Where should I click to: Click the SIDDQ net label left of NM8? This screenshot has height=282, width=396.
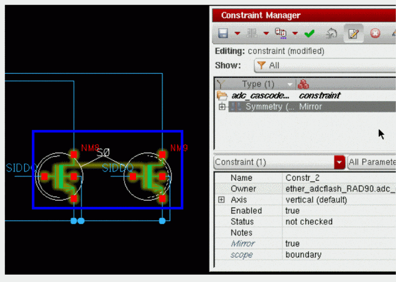(x=22, y=168)
